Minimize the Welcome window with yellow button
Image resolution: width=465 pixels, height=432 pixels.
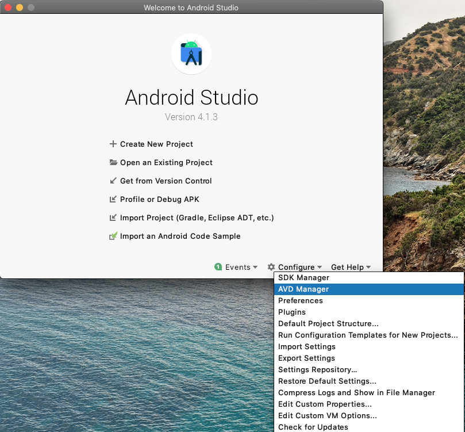(20, 7)
